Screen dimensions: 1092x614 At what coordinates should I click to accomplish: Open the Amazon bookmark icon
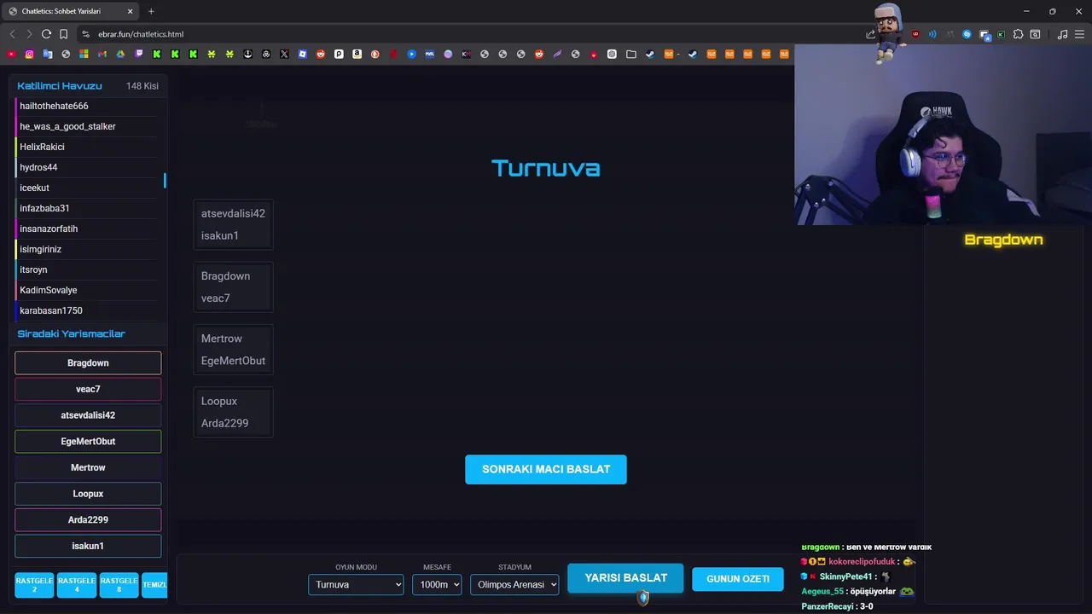coord(357,54)
